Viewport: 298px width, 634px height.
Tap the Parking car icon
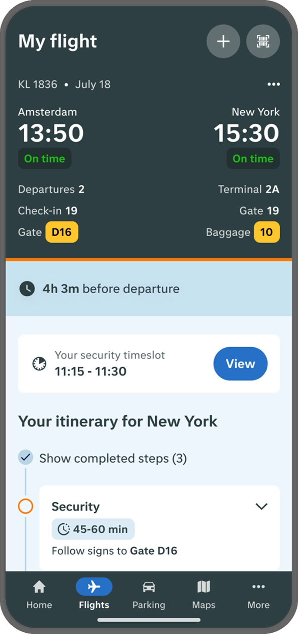point(149,587)
